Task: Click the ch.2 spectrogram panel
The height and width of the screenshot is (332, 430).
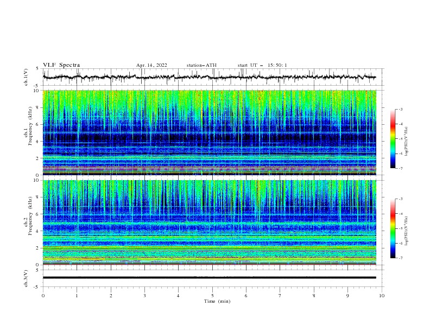Action: 210,222
